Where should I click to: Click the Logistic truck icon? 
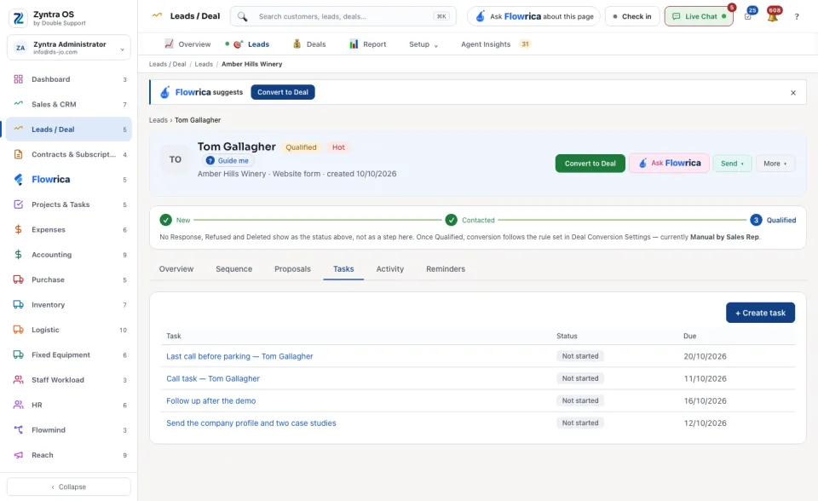pos(18,330)
